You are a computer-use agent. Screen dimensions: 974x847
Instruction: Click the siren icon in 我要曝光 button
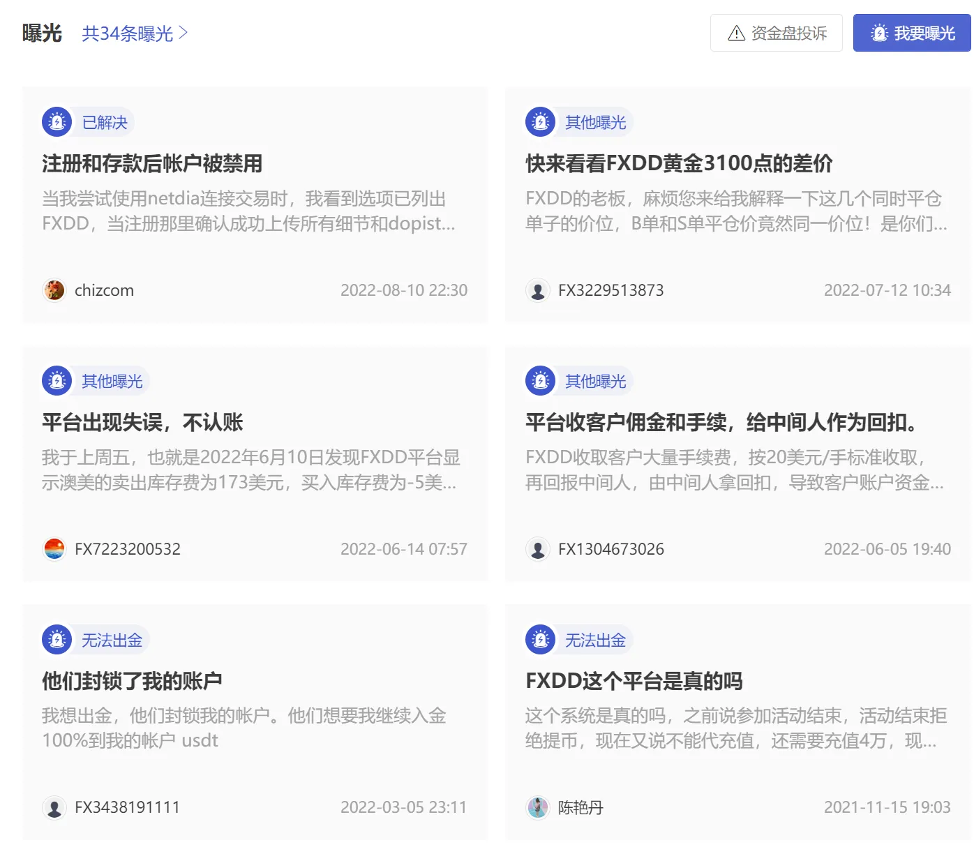pos(880,33)
